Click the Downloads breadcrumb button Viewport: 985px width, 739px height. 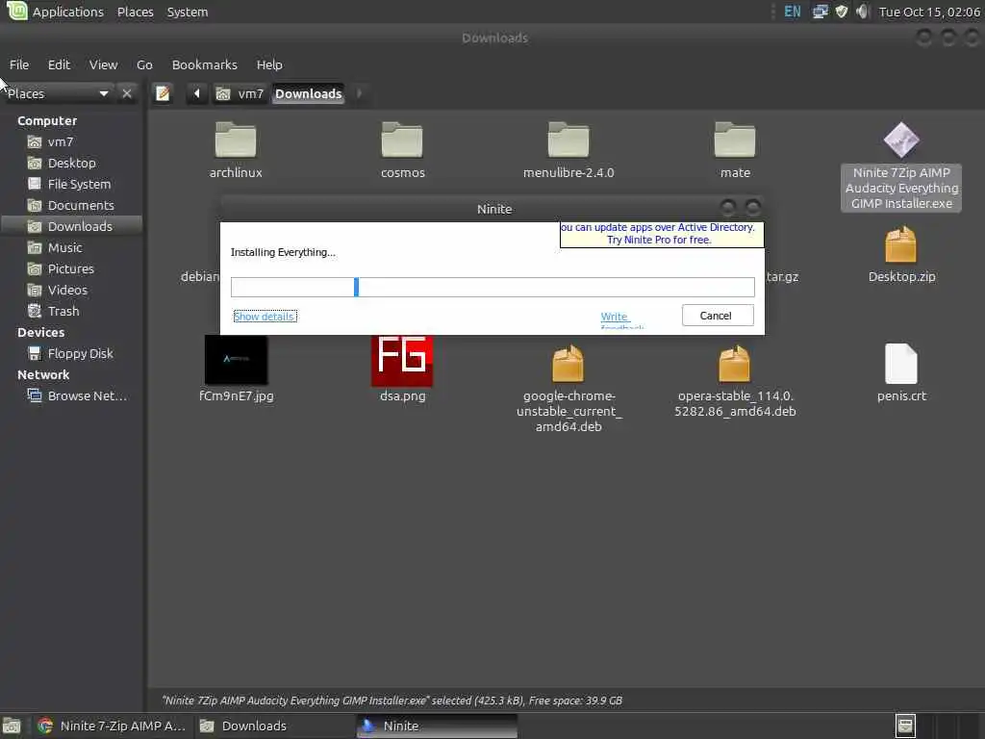309,93
